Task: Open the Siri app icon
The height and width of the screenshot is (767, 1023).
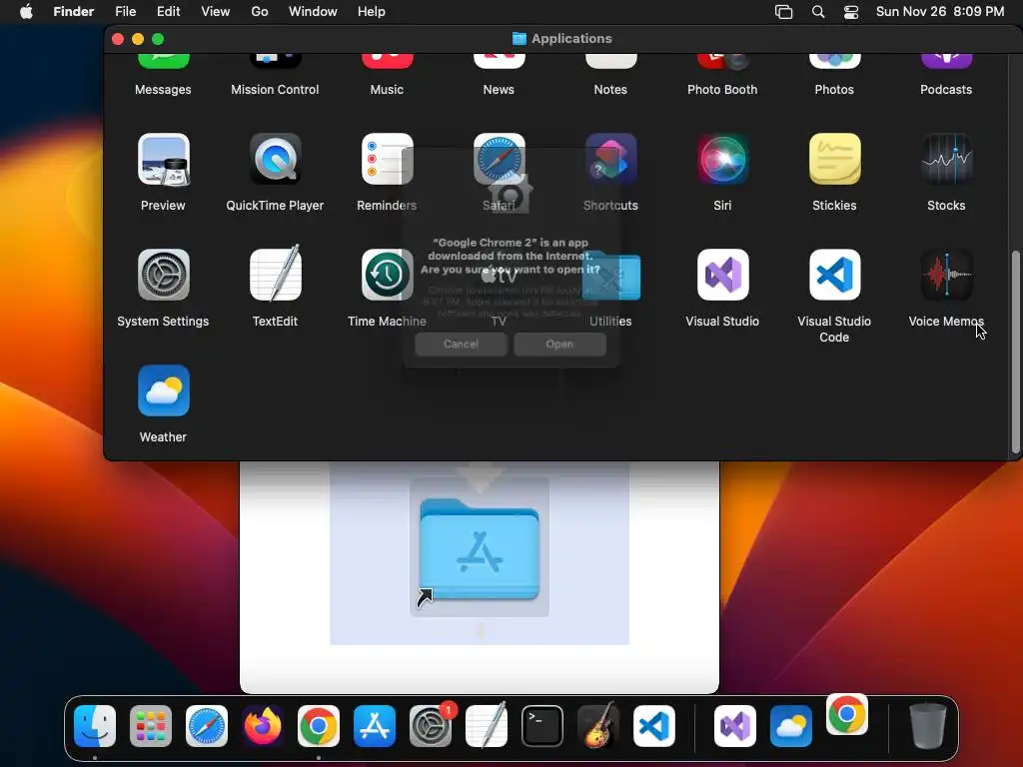Action: [x=722, y=159]
